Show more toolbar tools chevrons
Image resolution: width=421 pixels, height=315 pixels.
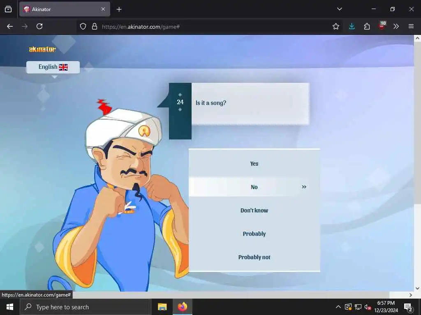(396, 26)
